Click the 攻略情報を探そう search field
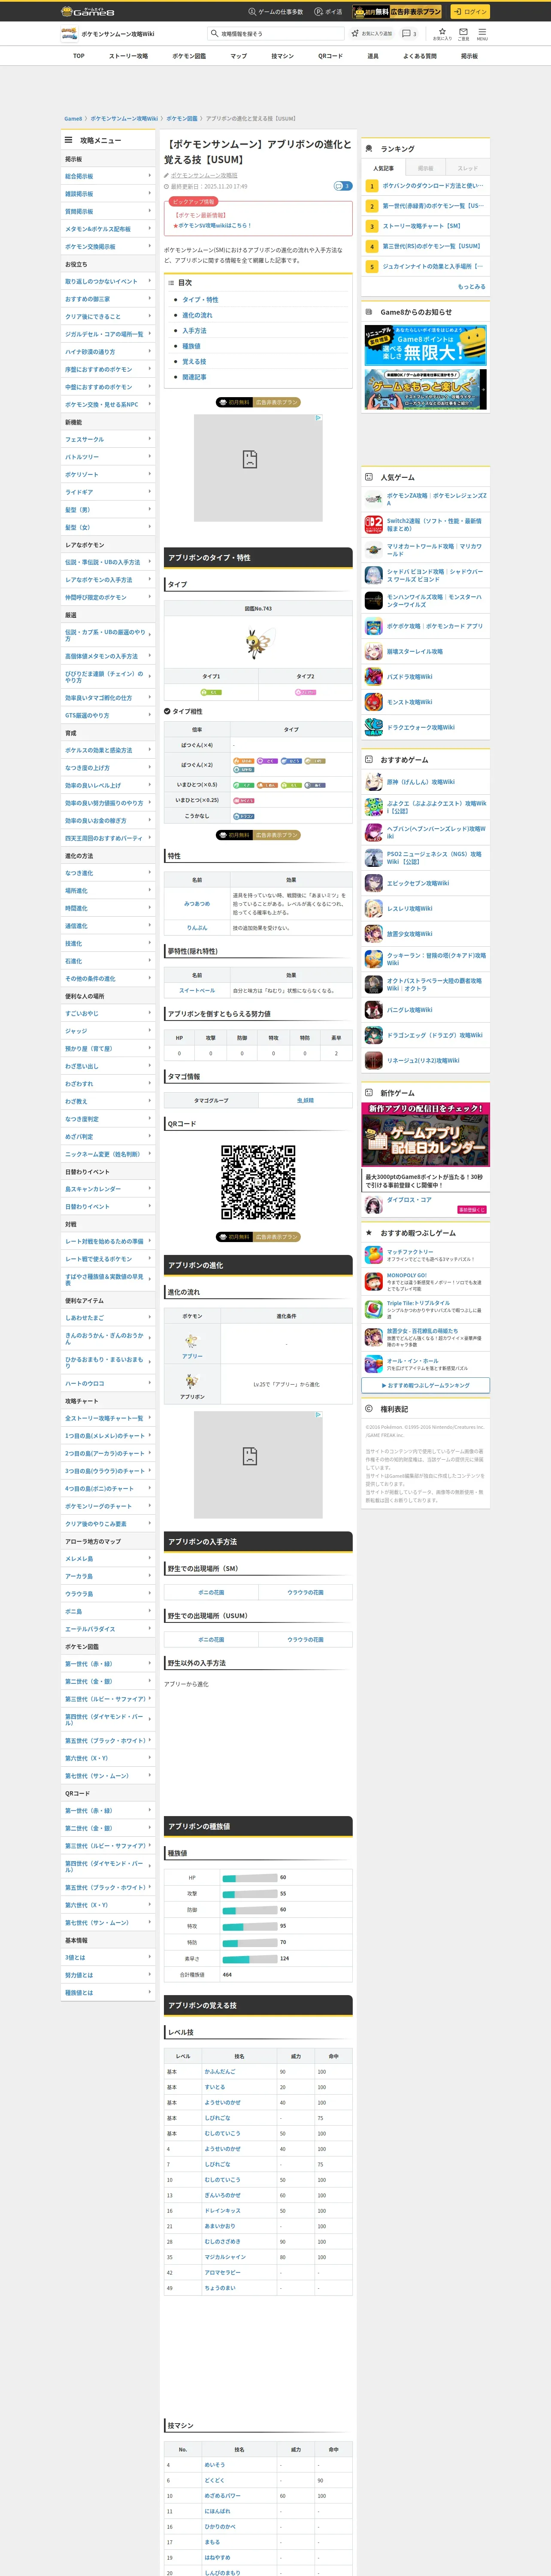 (275, 33)
